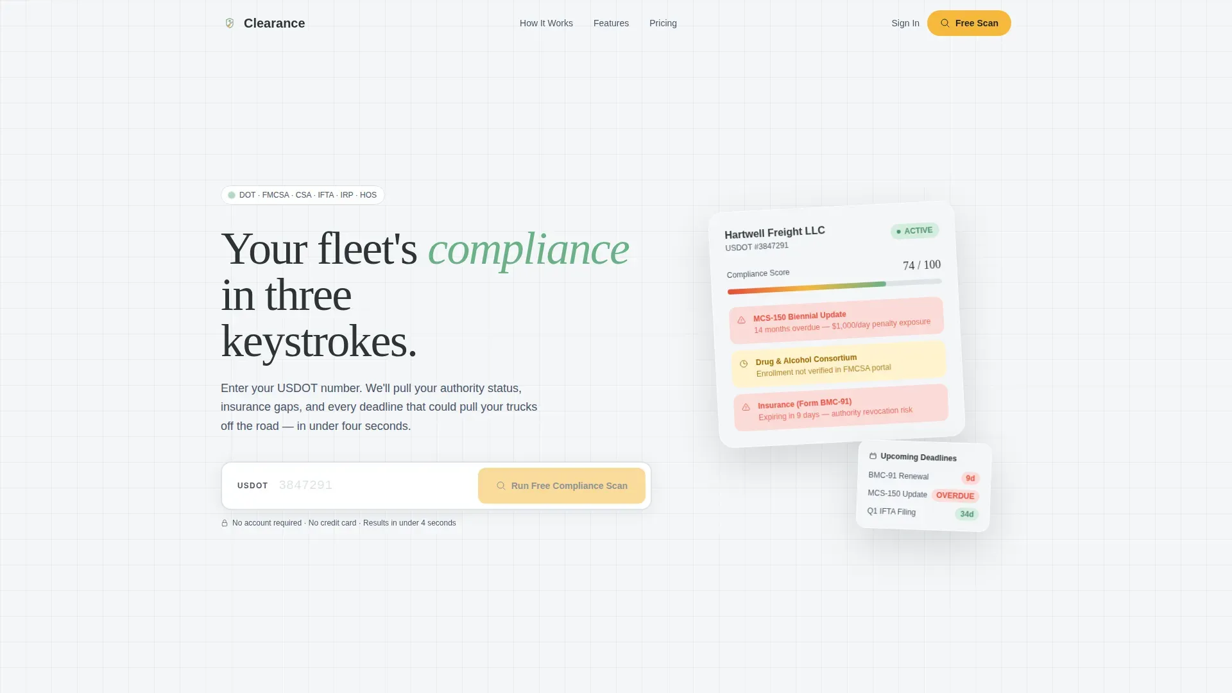Click Run Free Compliance Scan button
Image resolution: width=1232 pixels, height=693 pixels.
pyautogui.click(x=561, y=486)
